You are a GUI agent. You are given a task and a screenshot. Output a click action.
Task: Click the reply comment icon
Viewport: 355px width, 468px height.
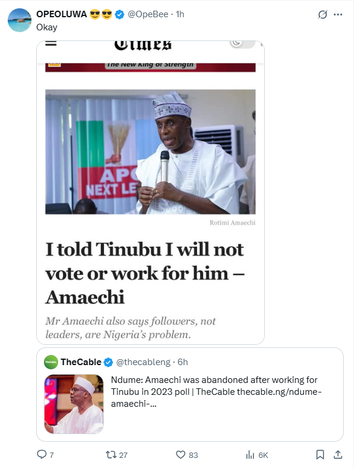pyautogui.click(x=42, y=454)
